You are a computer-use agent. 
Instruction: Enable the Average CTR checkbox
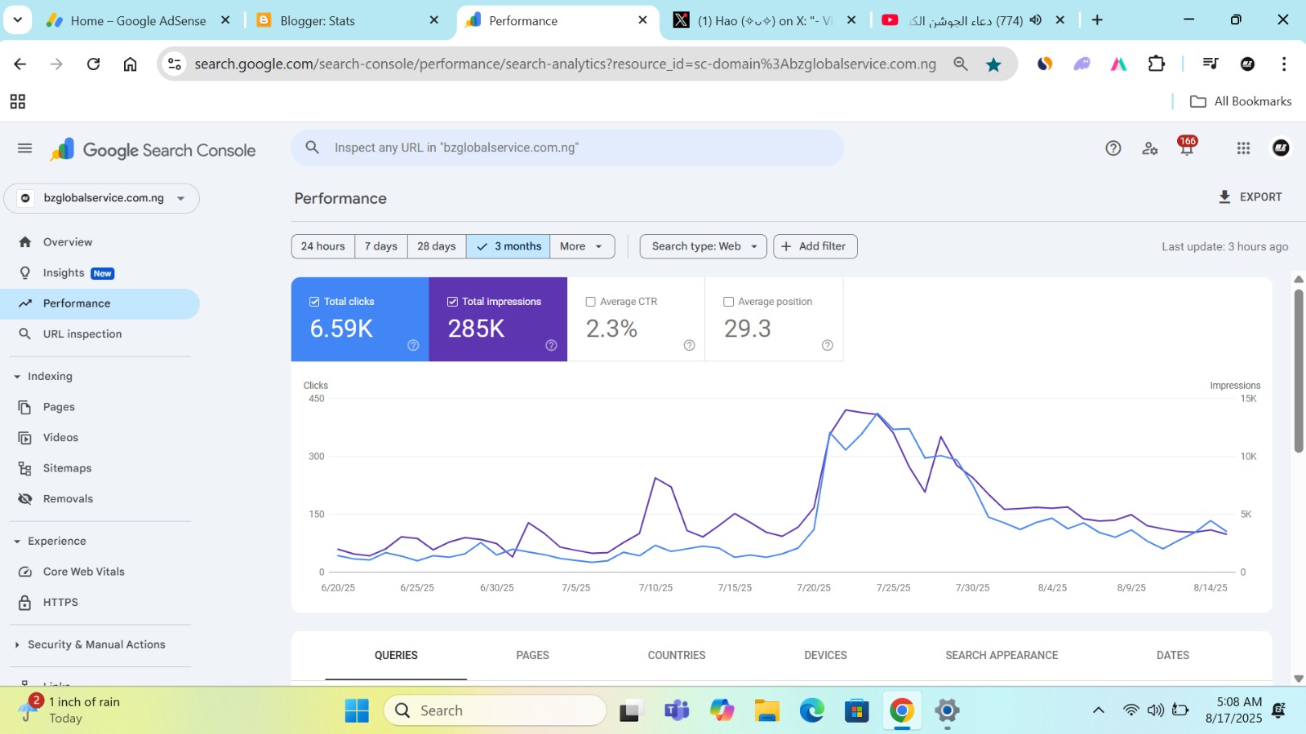[591, 302]
